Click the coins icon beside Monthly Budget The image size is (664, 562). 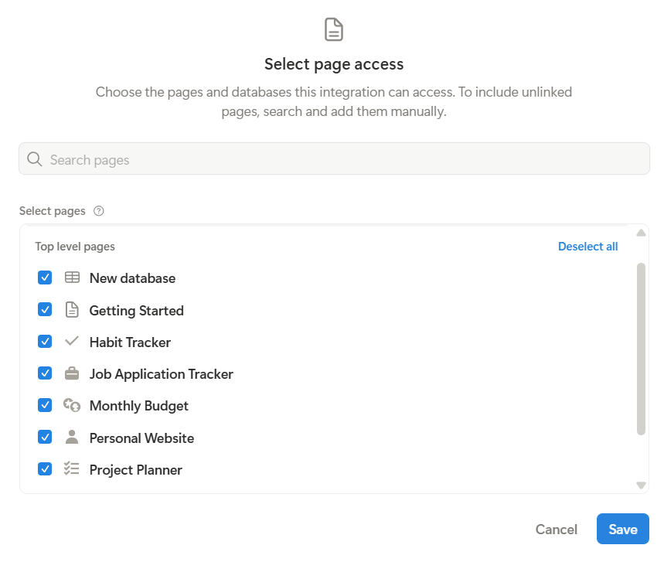click(72, 405)
